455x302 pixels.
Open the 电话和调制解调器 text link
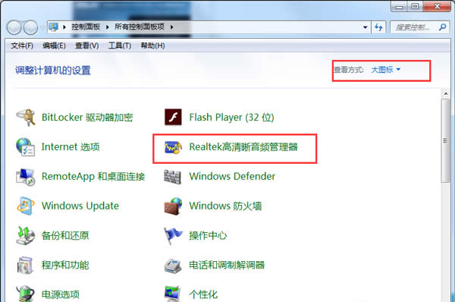(227, 265)
